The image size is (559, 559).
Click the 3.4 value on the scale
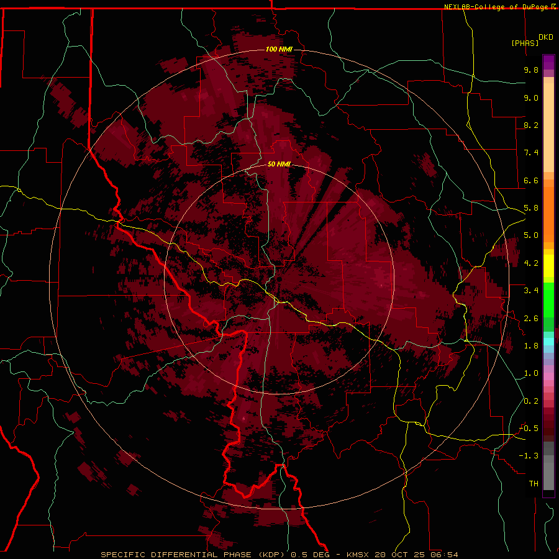[531, 291]
